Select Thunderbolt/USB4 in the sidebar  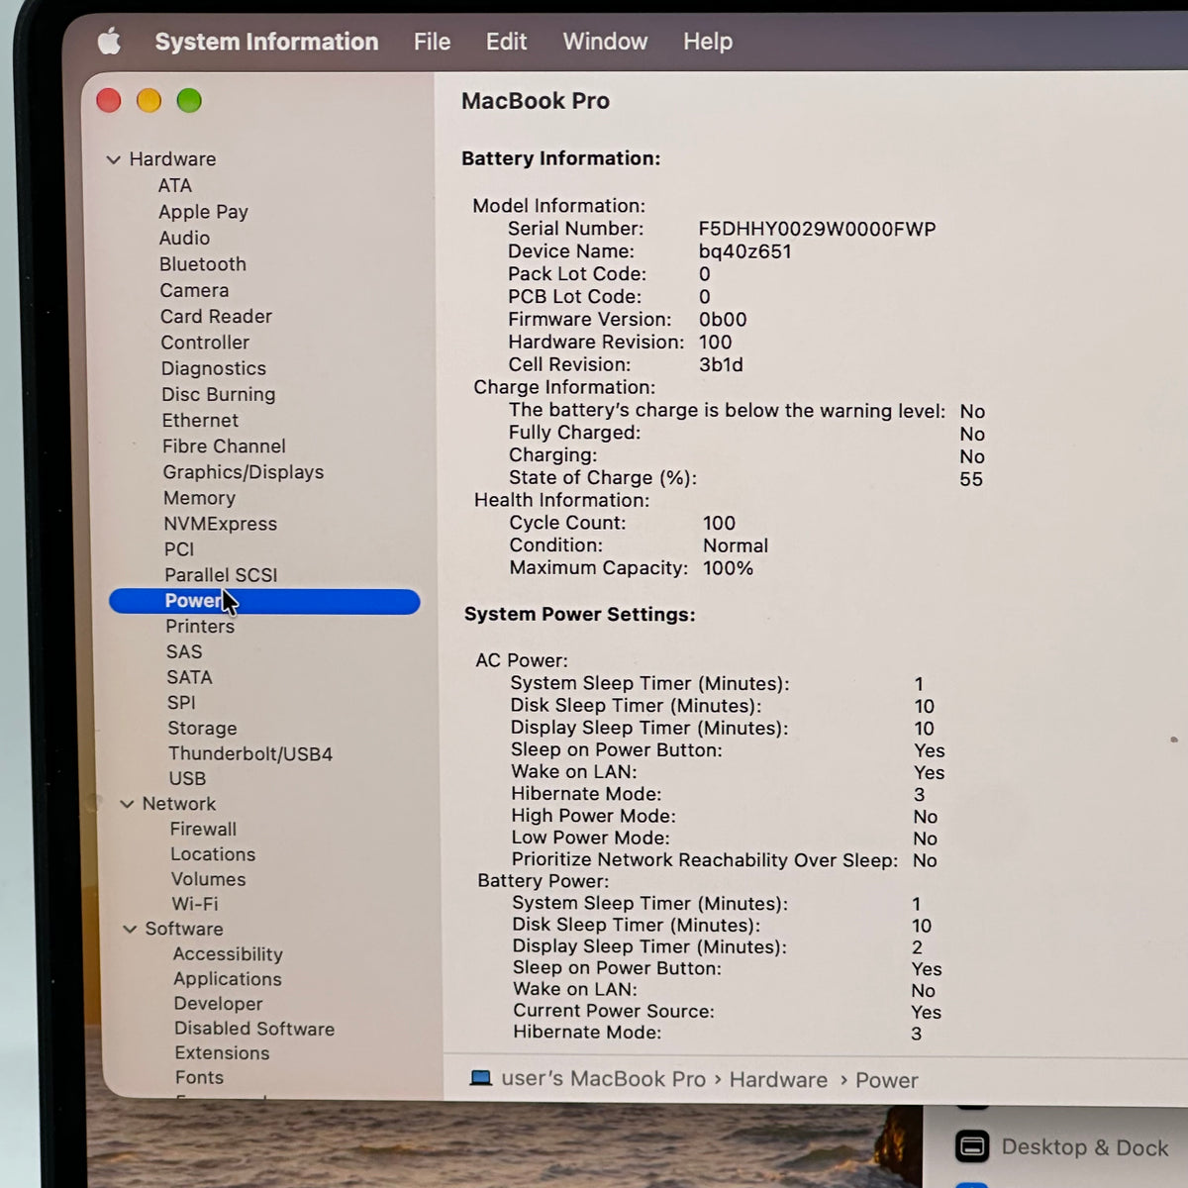250,753
